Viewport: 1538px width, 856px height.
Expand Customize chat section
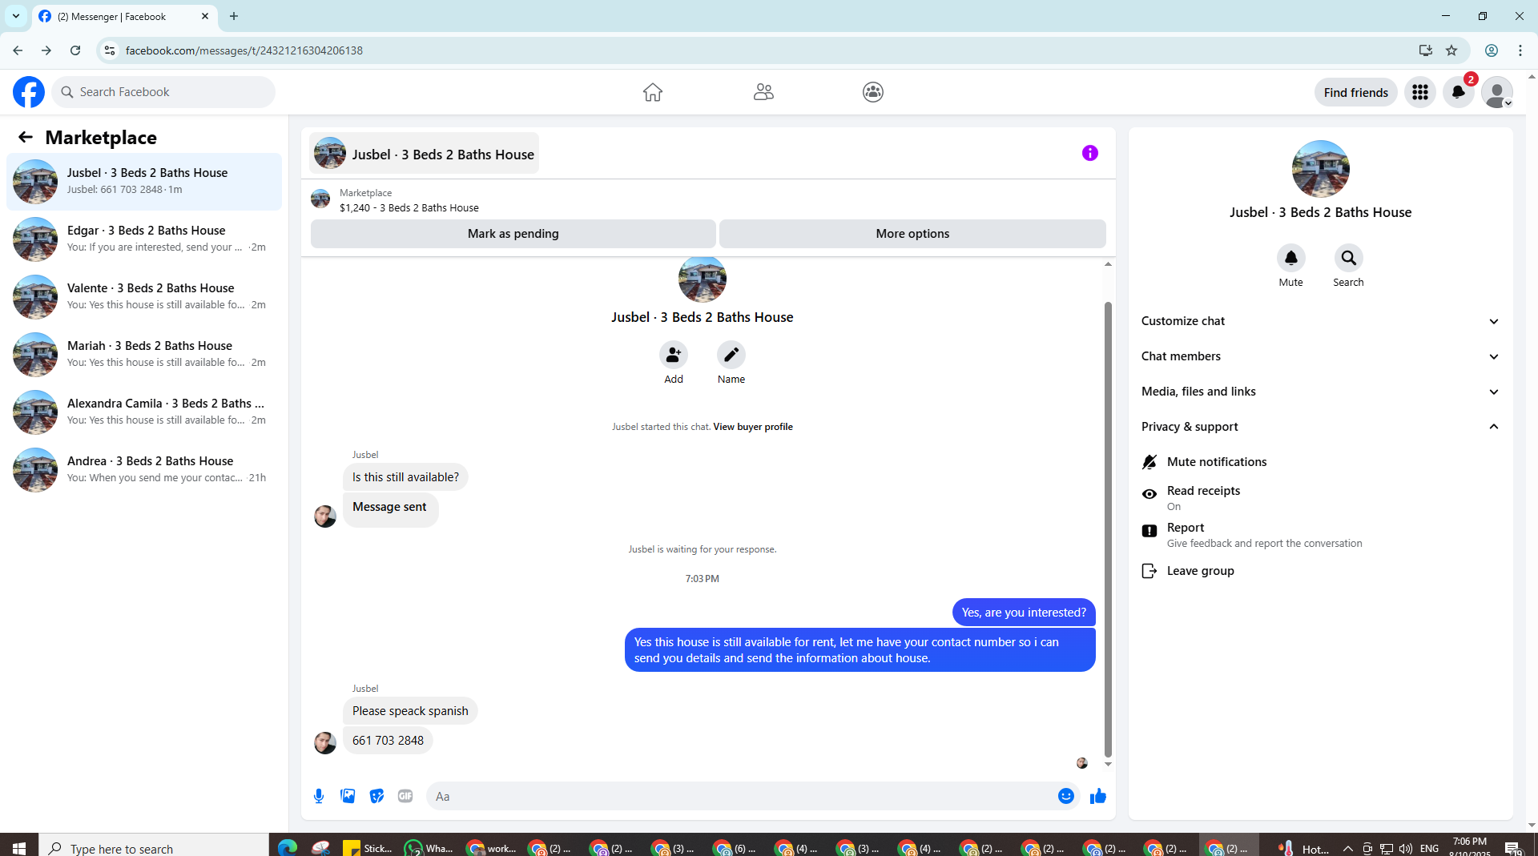(1321, 321)
